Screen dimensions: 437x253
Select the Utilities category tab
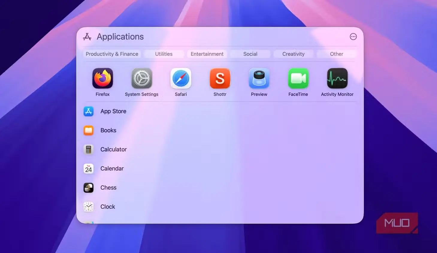point(164,54)
